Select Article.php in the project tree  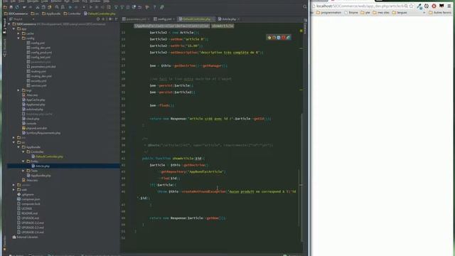[x=41, y=166]
